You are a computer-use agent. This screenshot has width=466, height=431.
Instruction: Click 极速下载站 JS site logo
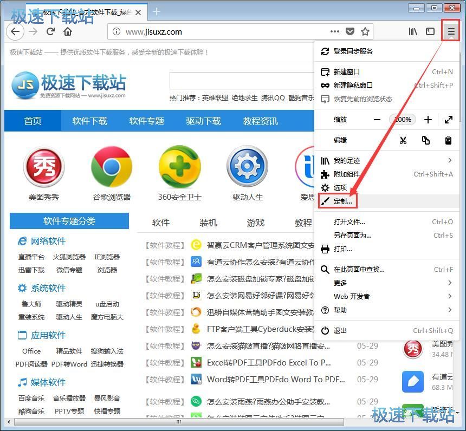(69, 85)
